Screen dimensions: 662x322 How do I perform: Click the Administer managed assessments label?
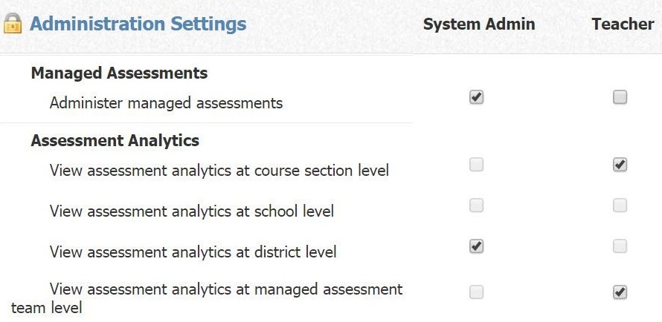(x=166, y=103)
